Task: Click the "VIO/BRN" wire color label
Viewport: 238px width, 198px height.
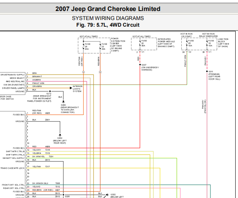Action: coord(37,80)
